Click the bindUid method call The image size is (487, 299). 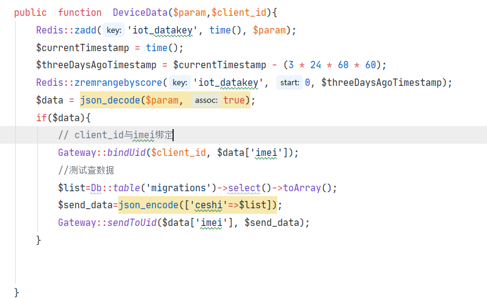tap(126, 153)
